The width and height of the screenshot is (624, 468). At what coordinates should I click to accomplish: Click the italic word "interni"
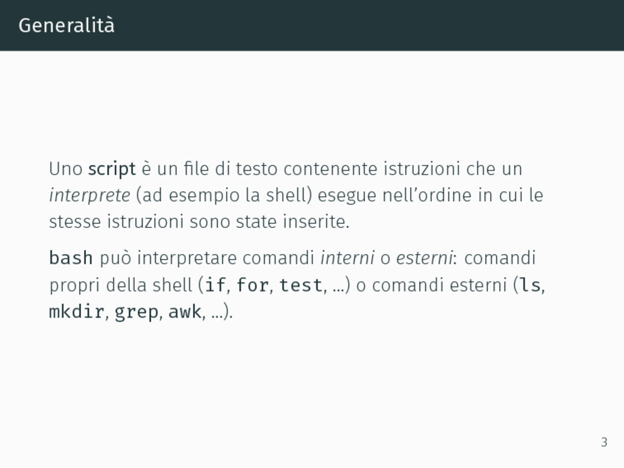tap(347, 258)
